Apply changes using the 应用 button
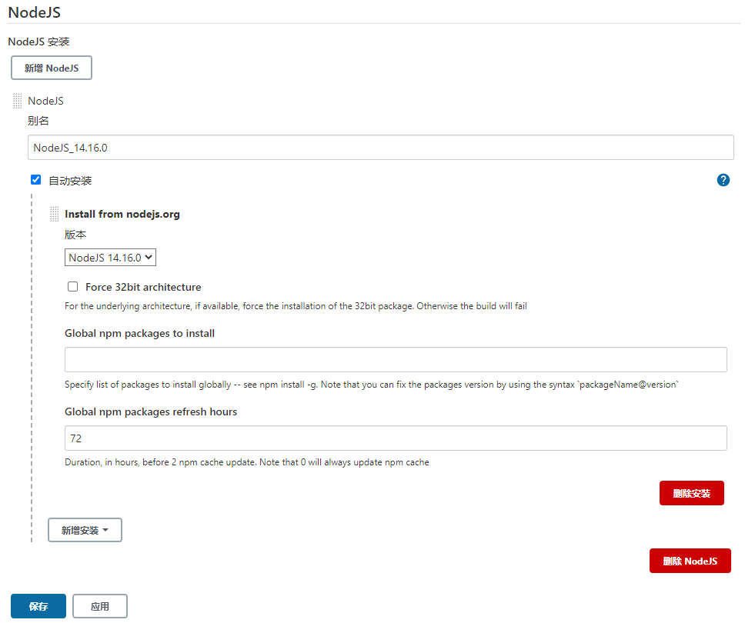The image size is (745, 623). click(100, 606)
